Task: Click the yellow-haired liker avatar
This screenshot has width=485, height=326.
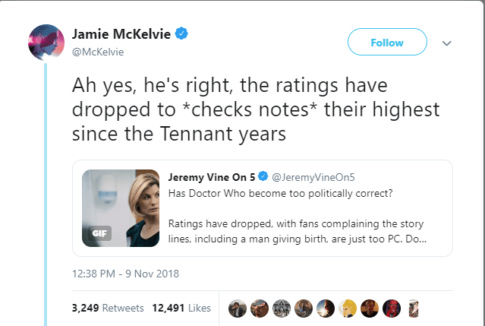Action: point(348,309)
